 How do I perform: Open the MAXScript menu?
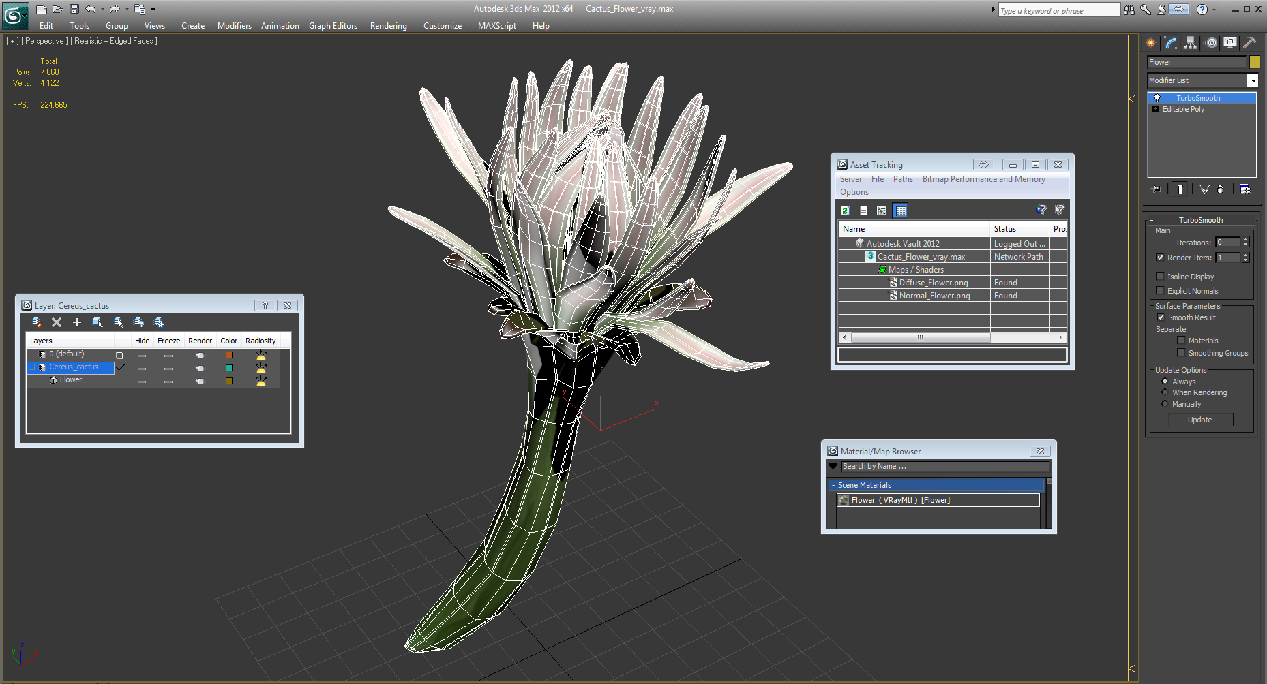tap(496, 26)
